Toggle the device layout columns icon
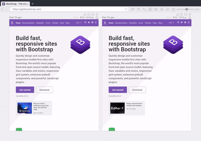The image size is (201, 141). pyautogui.click(x=133, y=9)
